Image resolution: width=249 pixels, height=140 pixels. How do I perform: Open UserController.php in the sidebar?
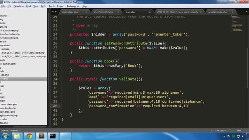pyautogui.click(x=9, y=38)
